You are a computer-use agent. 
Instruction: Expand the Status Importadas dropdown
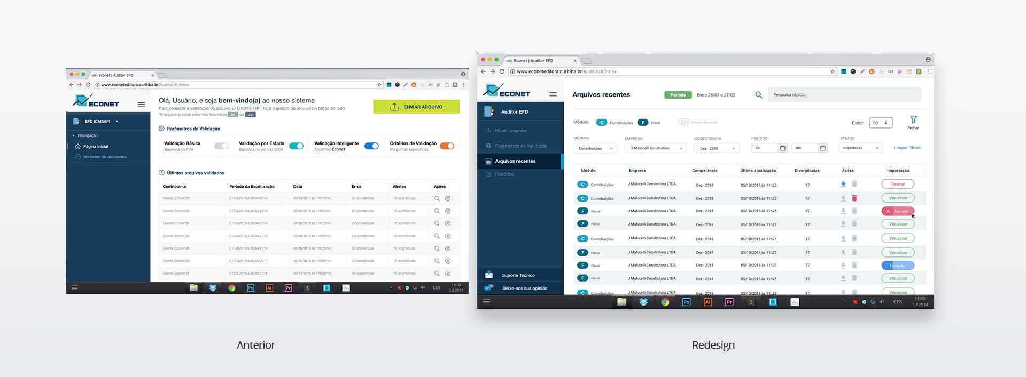(860, 148)
